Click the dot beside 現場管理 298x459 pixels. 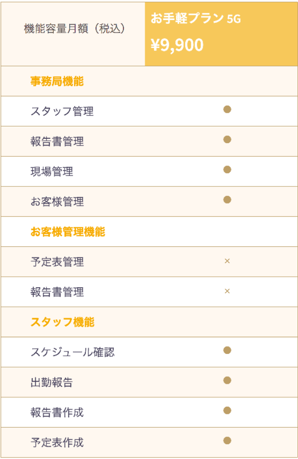click(x=227, y=169)
